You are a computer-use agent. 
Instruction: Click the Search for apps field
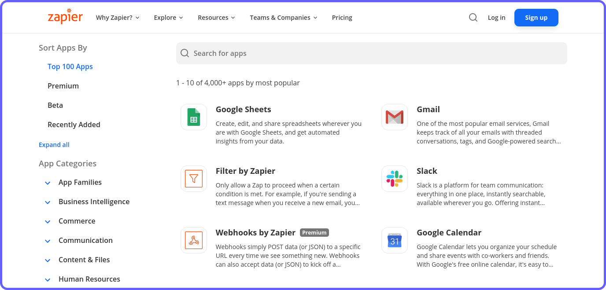coord(371,53)
